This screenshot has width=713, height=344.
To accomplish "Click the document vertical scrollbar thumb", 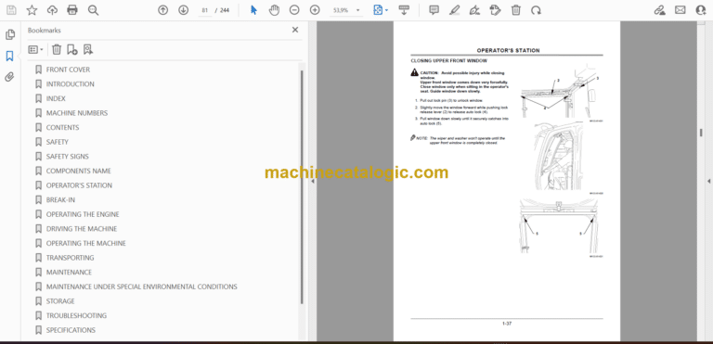I will (x=701, y=133).
